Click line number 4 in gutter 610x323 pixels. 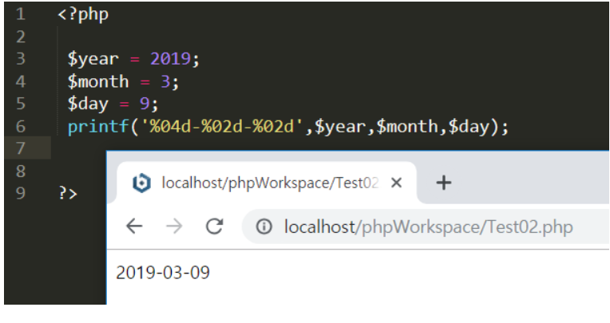(20, 81)
